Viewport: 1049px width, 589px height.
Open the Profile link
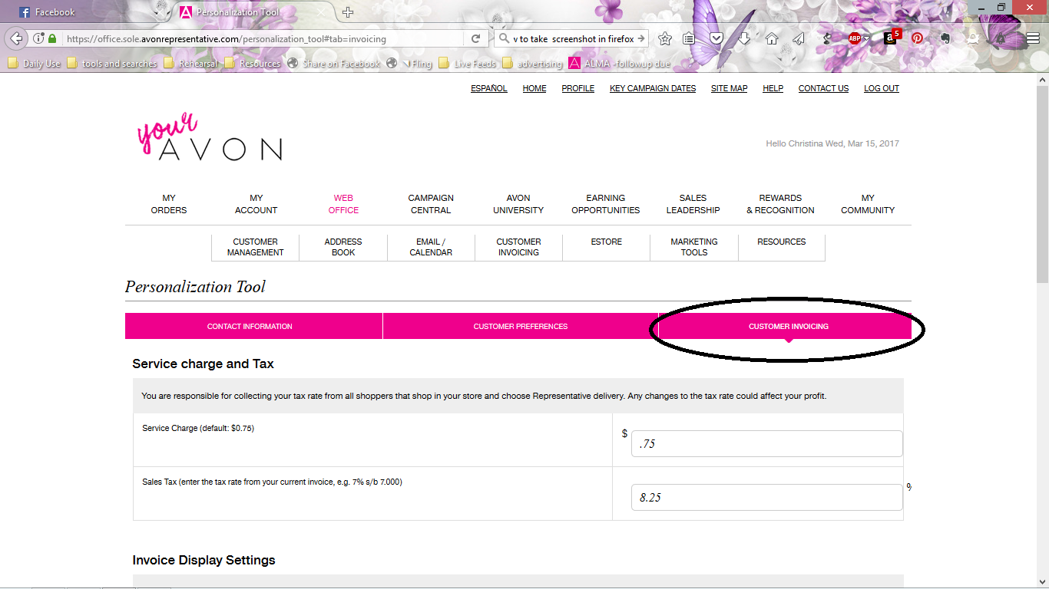click(578, 88)
